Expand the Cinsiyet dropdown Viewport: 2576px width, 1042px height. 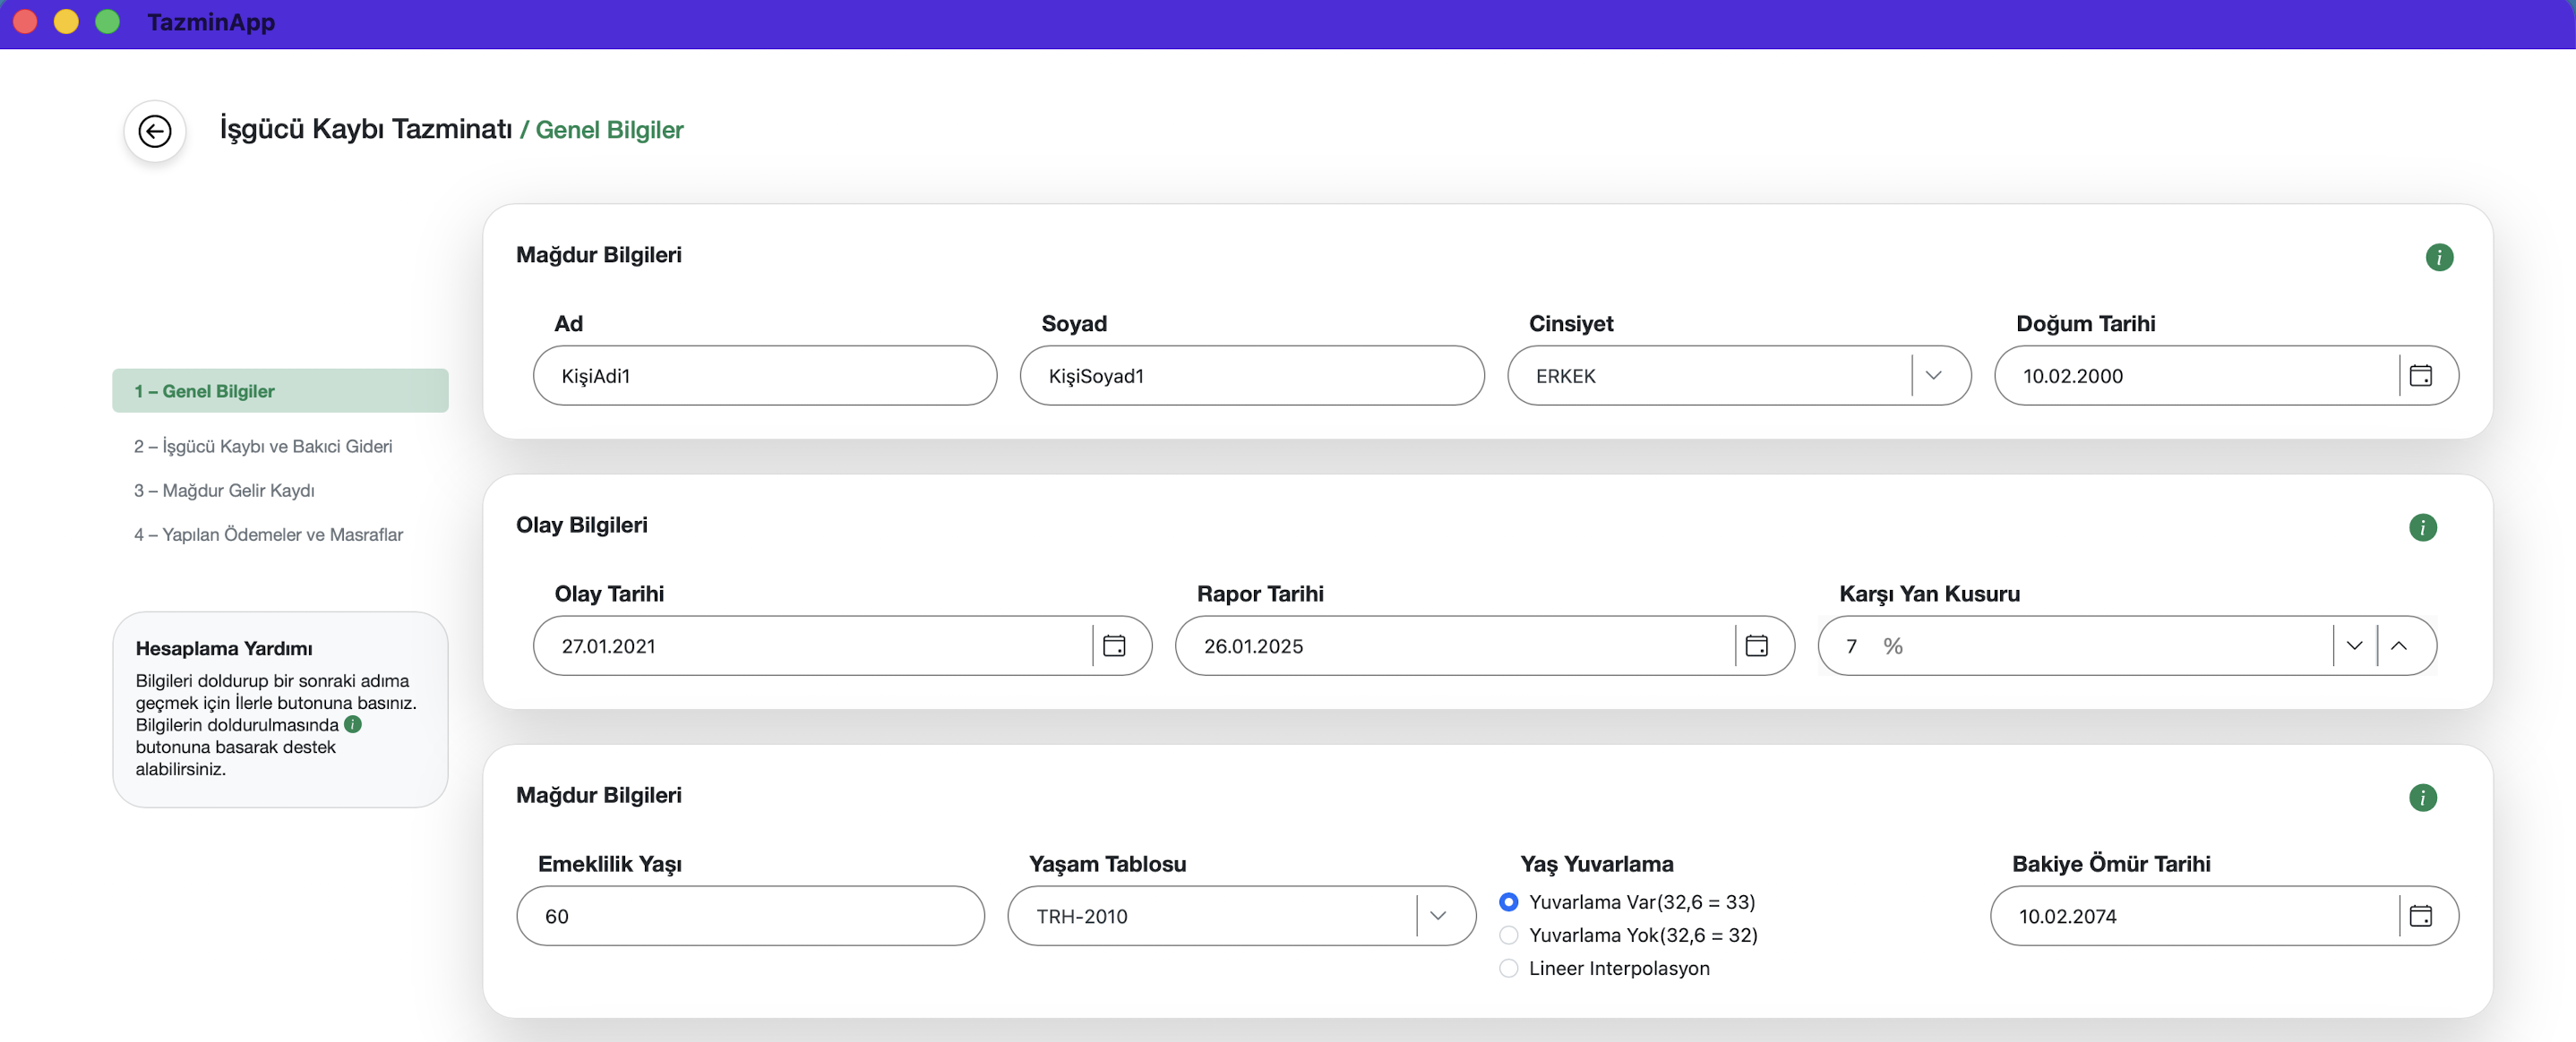[x=1933, y=376]
